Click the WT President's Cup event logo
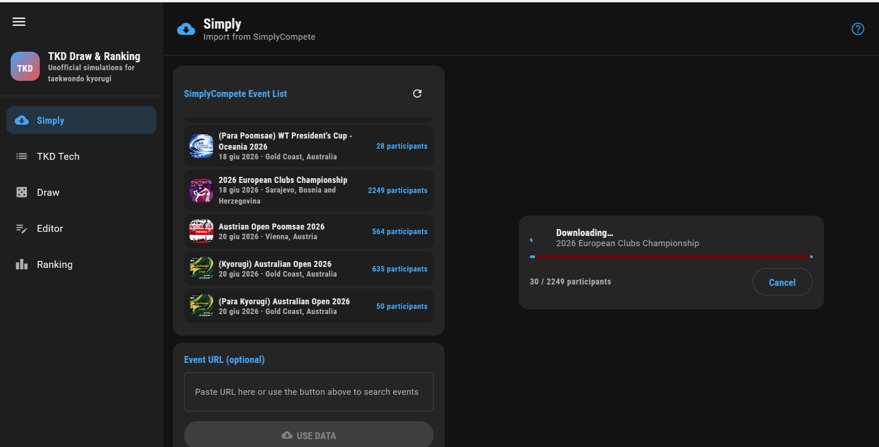 (x=201, y=146)
